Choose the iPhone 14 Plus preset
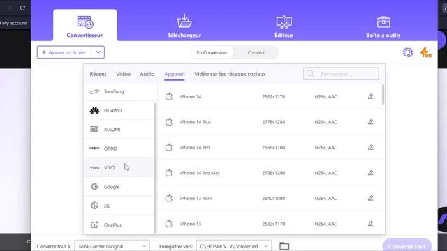Image resolution: width=447 pixels, height=251 pixels. coord(270,122)
